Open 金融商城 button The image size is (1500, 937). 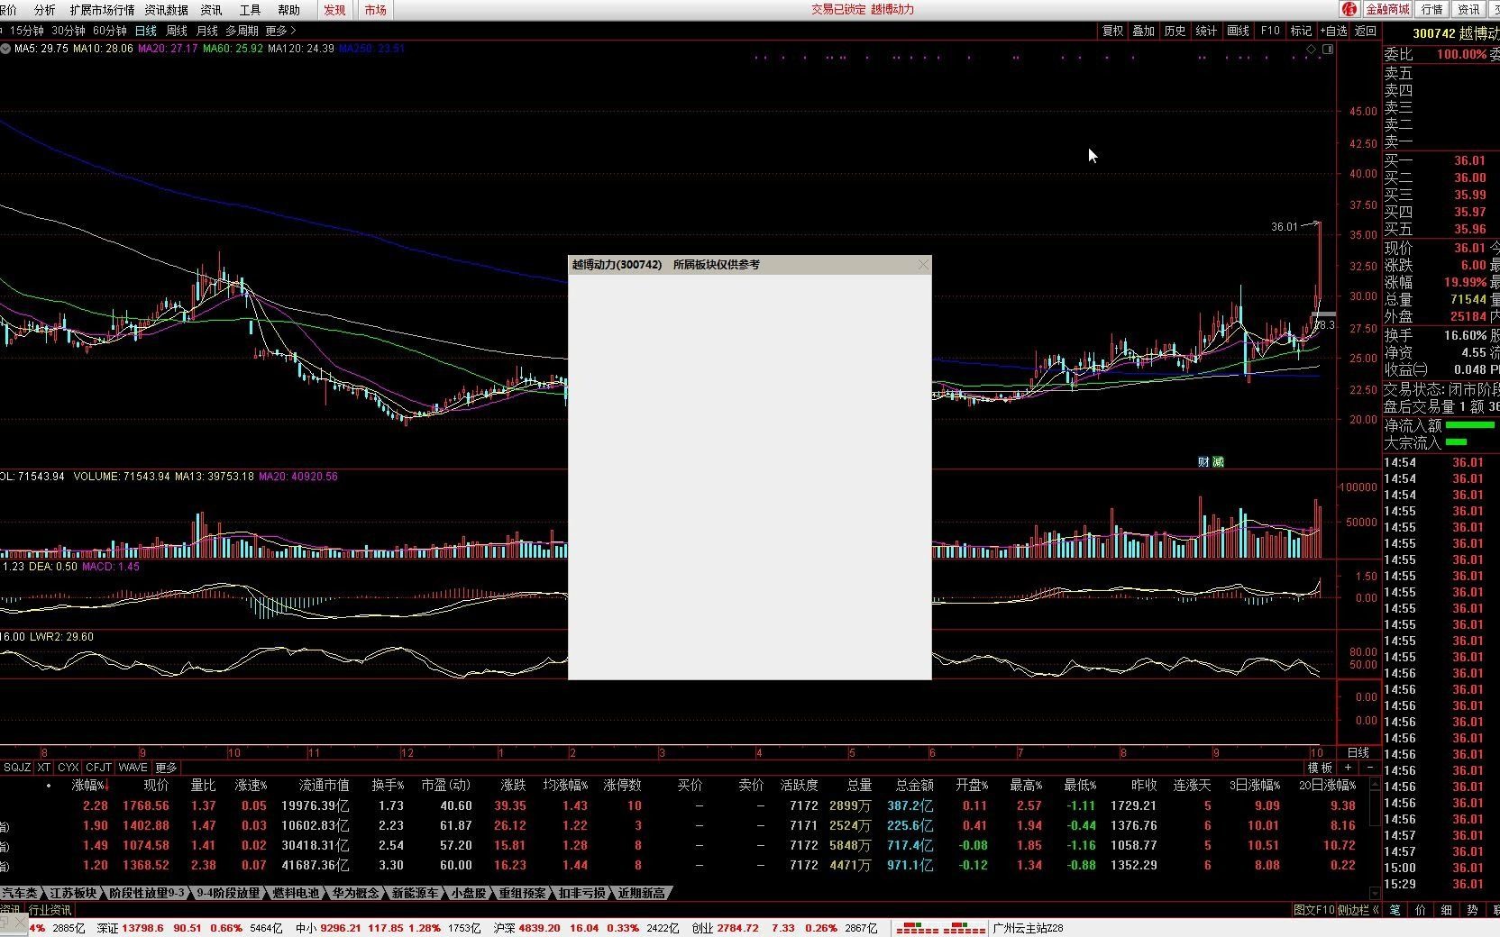[x=1387, y=9]
